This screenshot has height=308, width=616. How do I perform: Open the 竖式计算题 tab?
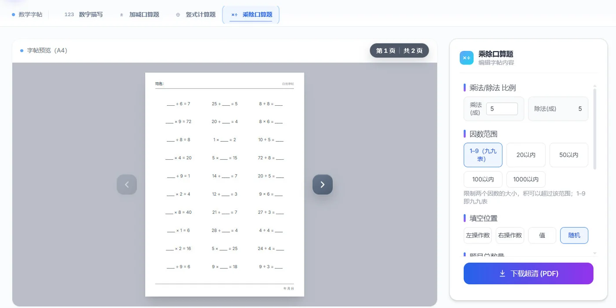point(196,14)
